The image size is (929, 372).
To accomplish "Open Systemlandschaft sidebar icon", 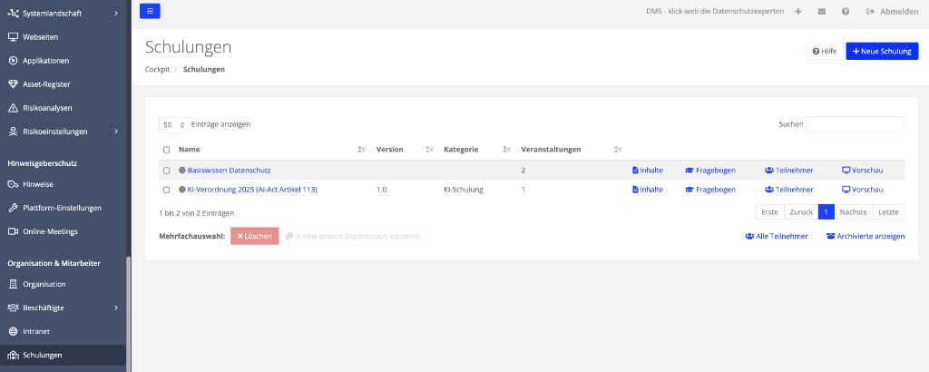I will coord(13,13).
